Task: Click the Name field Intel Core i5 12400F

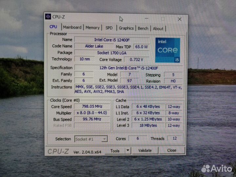Action: tap(112, 40)
